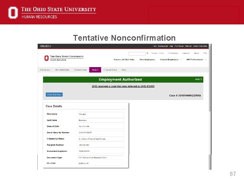
Task: Open Calendar link
Action: click(x=186, y=53)
